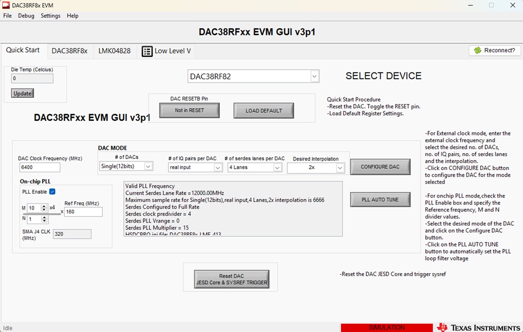Increase M divider with up arrow
This screenshot has width=523, height=332.
[44, 206]
